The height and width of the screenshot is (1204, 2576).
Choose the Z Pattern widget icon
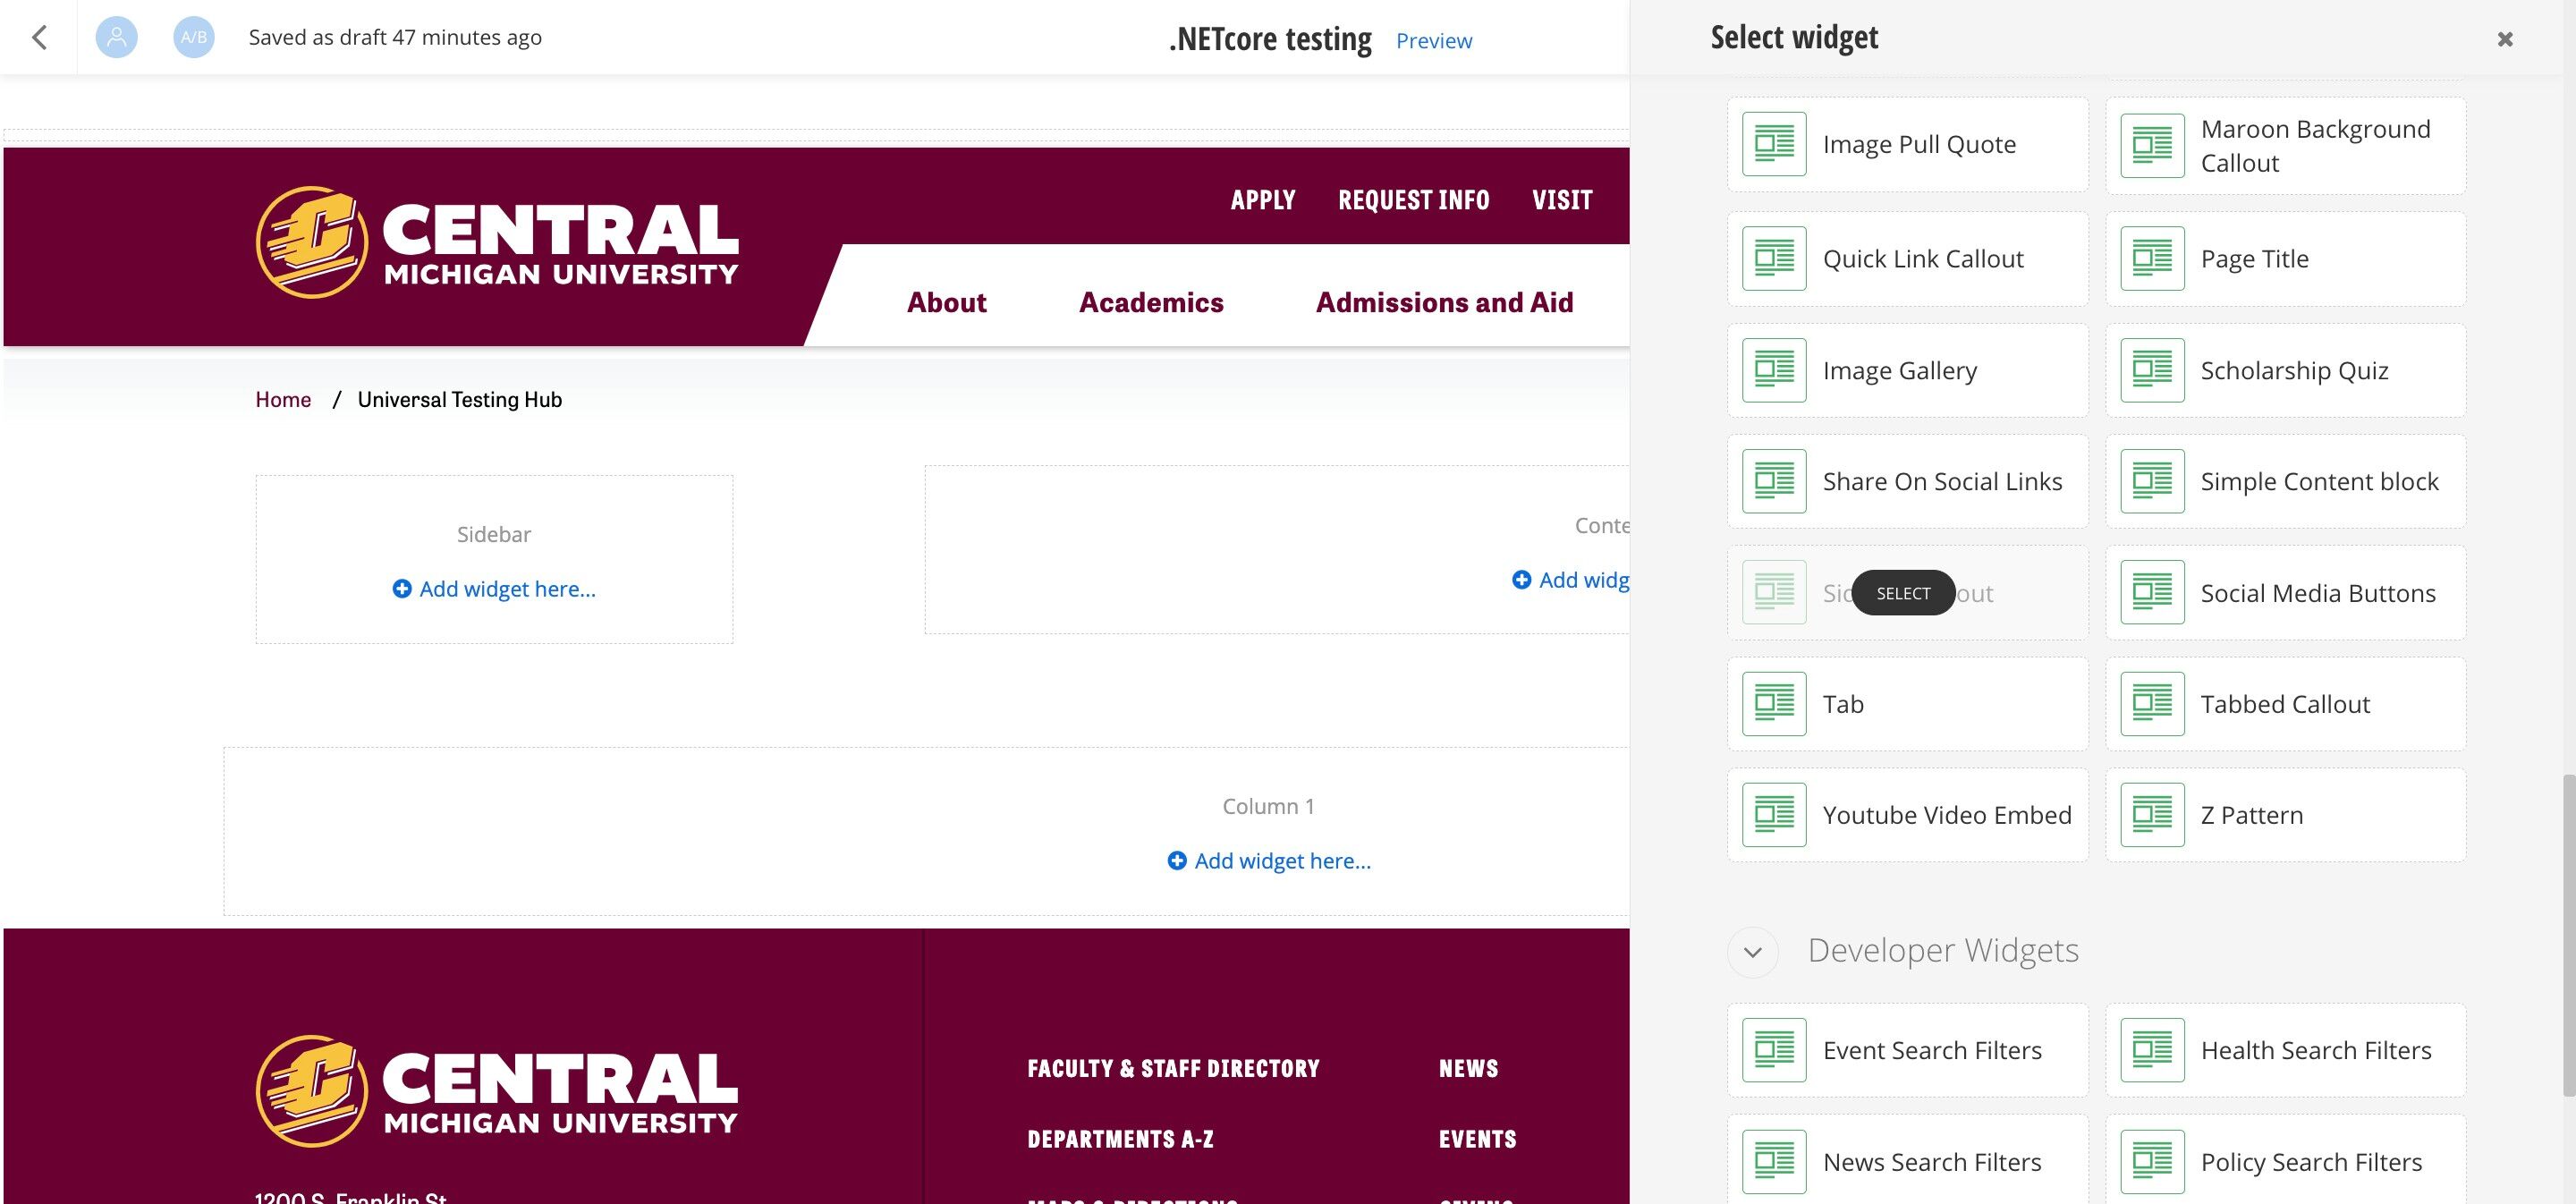2152,815
